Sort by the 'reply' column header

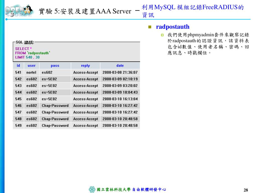(85, 66)
